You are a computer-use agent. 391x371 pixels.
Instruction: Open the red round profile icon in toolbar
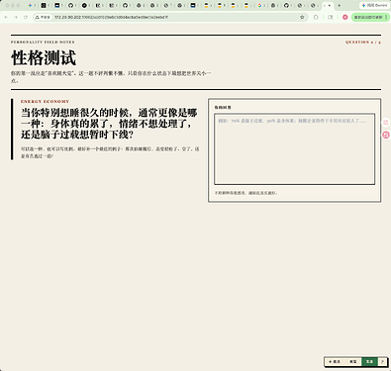pyautogui.click(x=345, y=17)
